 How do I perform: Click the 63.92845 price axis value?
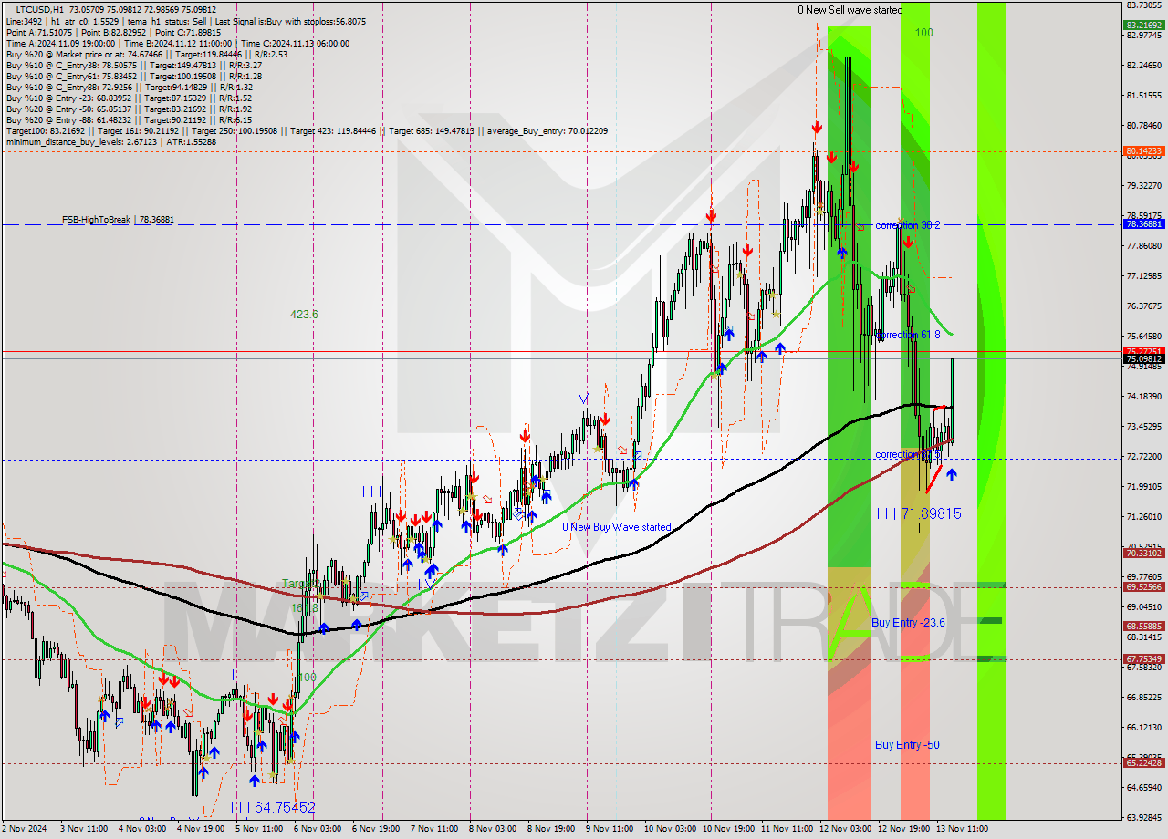click(x=1144, y=818)
